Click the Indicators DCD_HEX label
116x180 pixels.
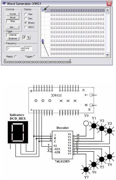(18, 117)
